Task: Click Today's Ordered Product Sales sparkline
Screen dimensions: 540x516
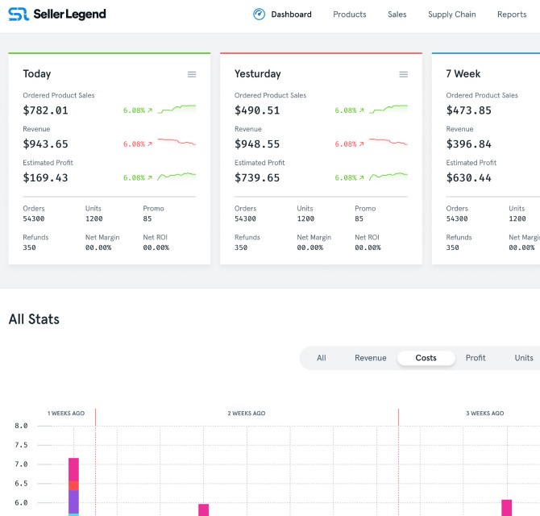Action: pyautogui.click(x=177, y=109)
